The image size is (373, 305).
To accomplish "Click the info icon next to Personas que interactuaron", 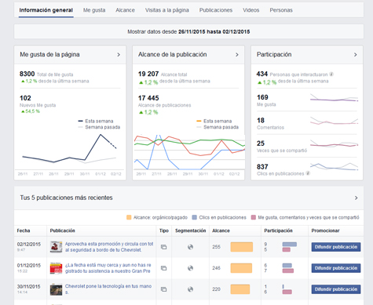I will click(x=331, y=74).
